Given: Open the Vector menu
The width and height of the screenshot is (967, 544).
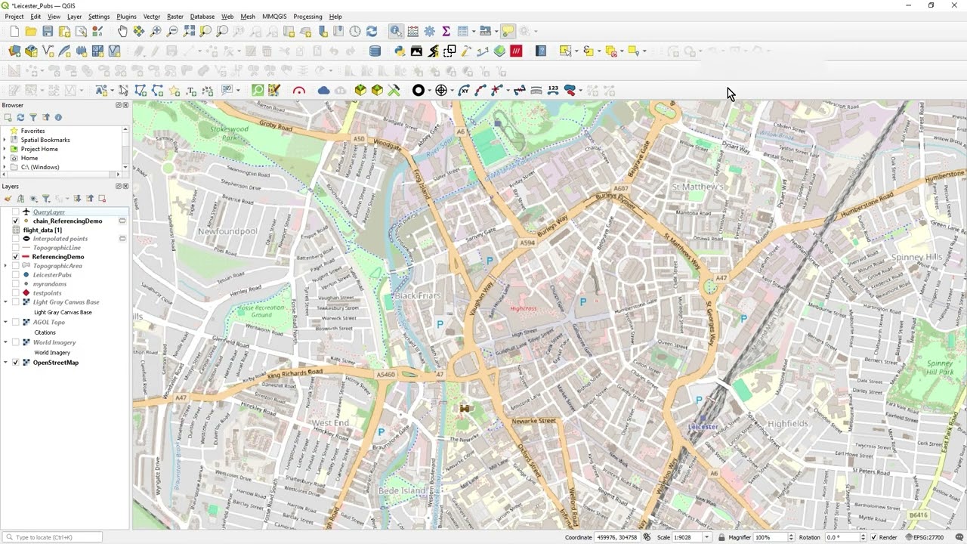Looking at the screenshot, I should pos(152,17).
